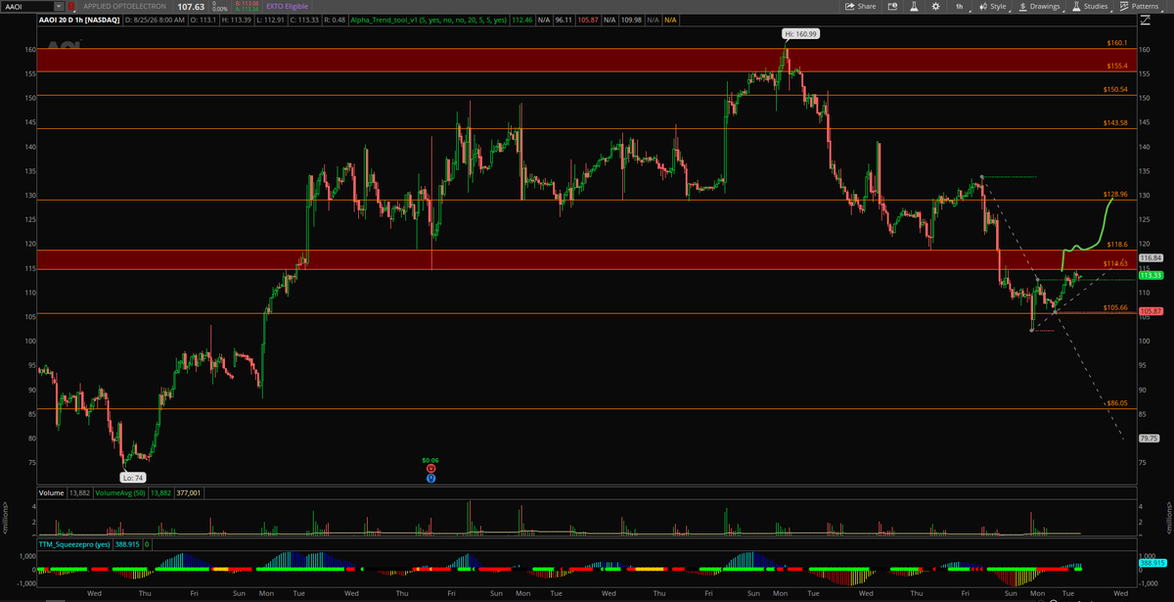Click the Volume study label
The height and width of the screenshot is (602, 1174).
[52, 493]
